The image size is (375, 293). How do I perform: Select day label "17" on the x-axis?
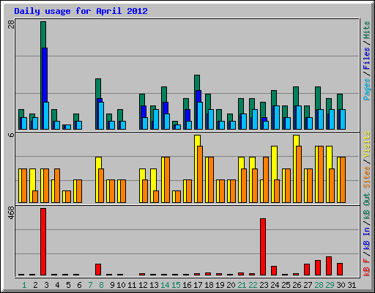pos(198,285)
